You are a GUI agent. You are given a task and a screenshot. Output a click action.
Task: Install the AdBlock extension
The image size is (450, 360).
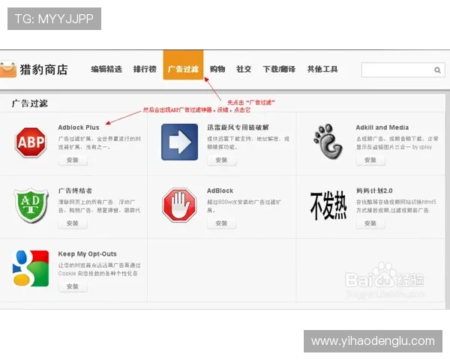221,223
